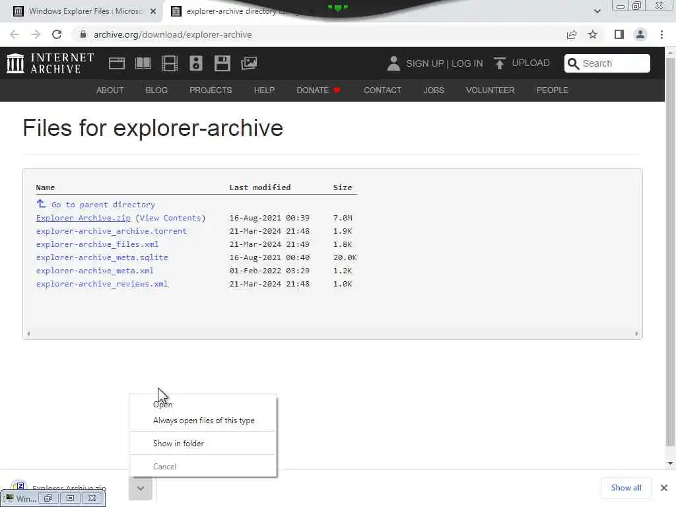676x507 pixels.
Task: Click the upload arrow icon
Action: click(x=499, y=63)
